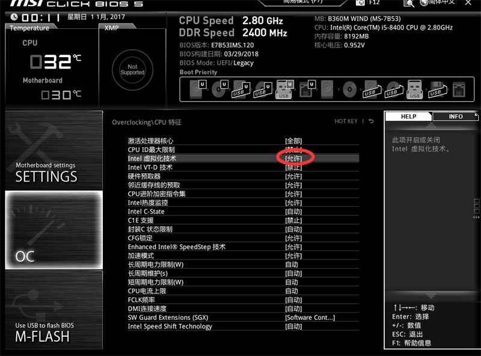481x356 pixels.
Task: Select the Intel Speed Shift Technology label
Action: pyautogui.click(x=170, y=326)
